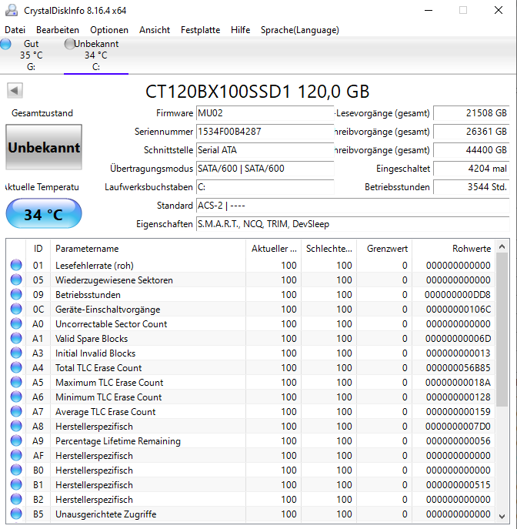517x529 pixels.
Task: Click the Aktueller column header
Action: click(x=274, y=249)
